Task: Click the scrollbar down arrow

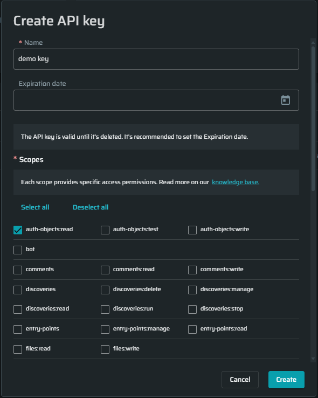Action: click(313, 359)
